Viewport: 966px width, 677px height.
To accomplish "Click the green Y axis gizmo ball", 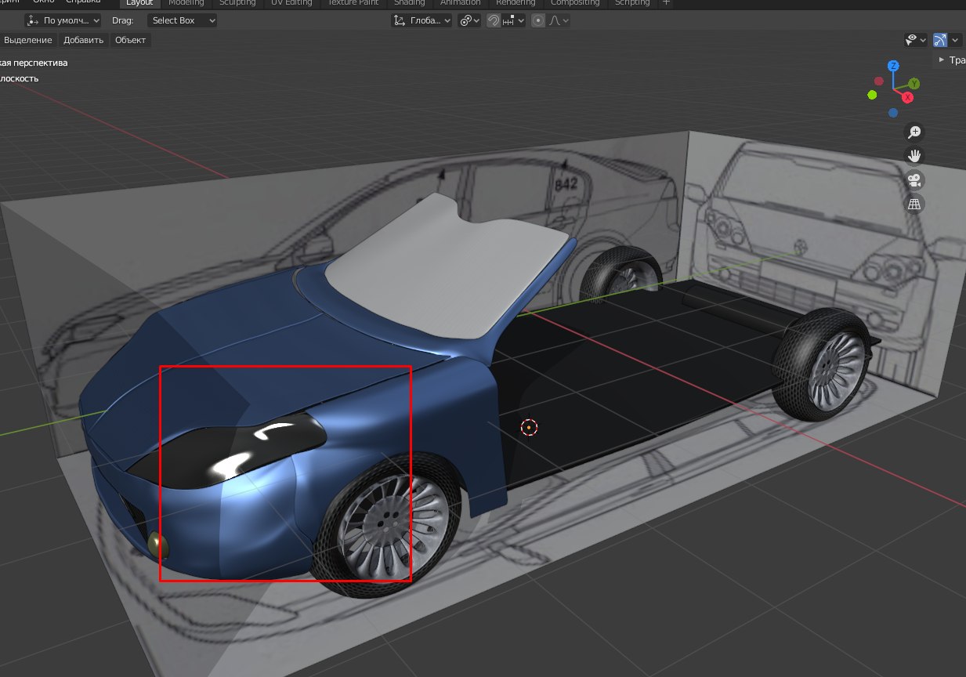I will tap(914, 83).
